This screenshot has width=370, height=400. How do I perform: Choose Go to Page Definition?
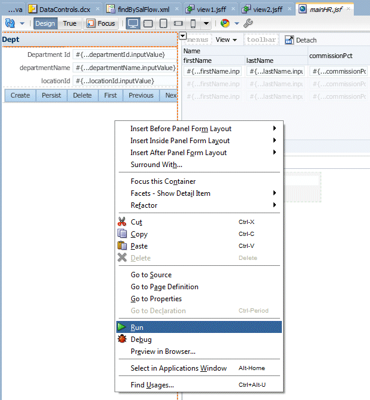[199, 287]
